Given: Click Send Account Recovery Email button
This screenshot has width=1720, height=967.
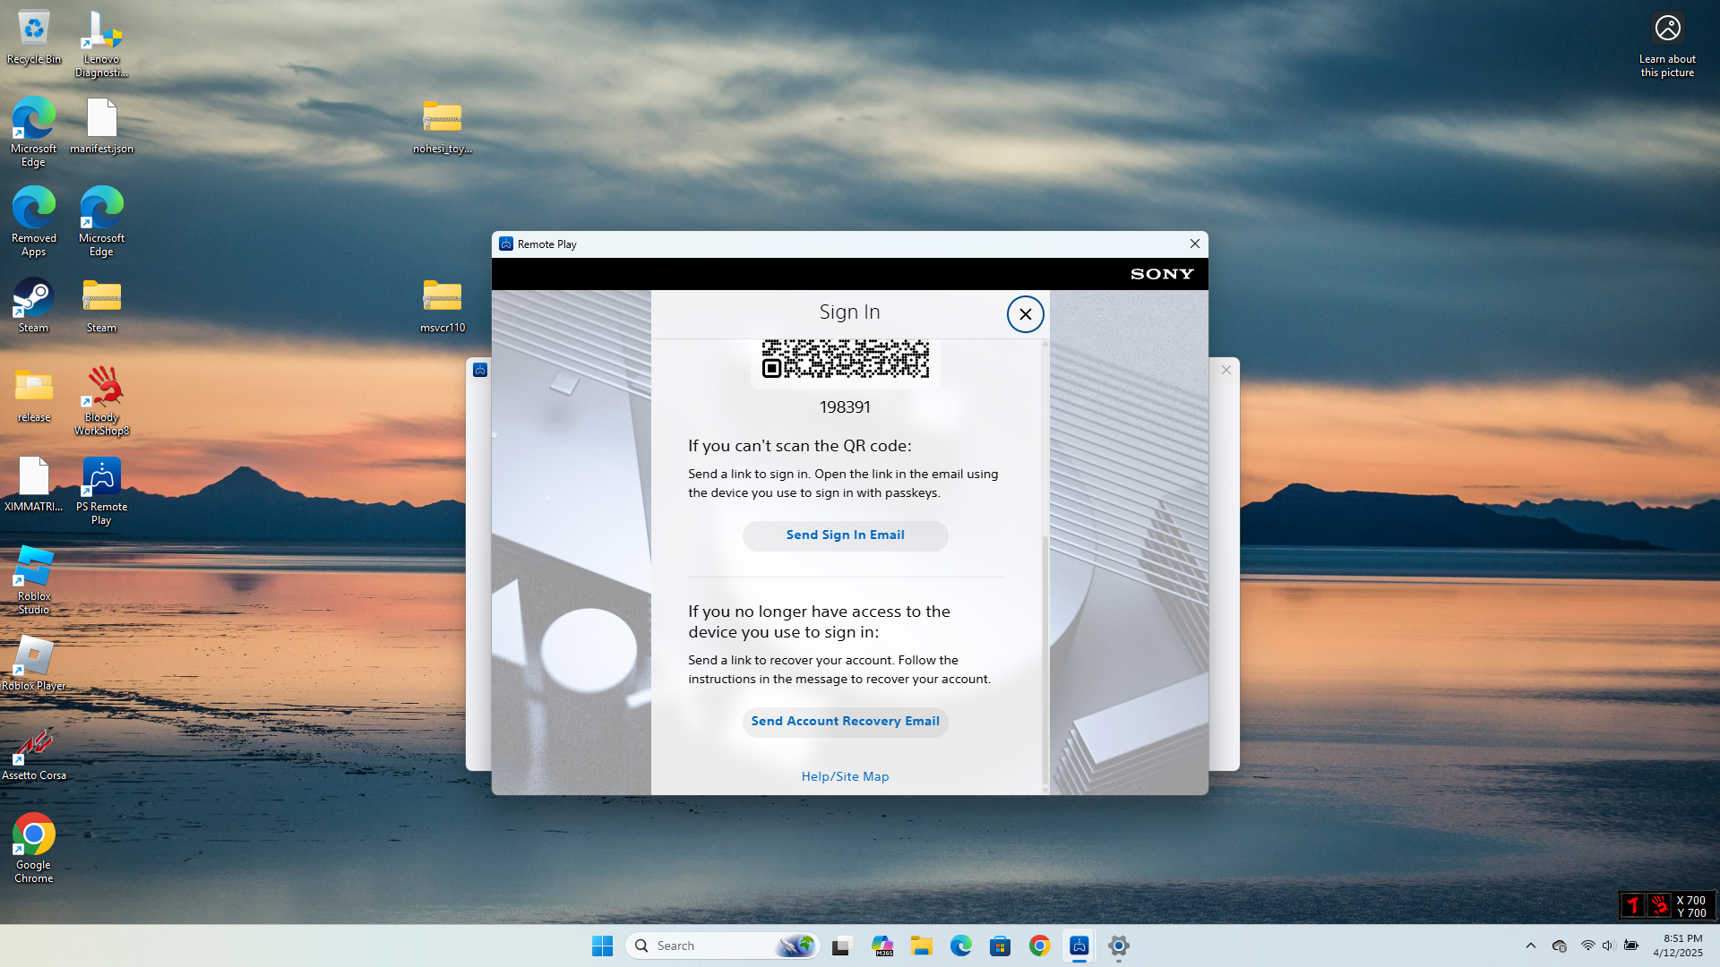Looking at the screenshot, I should (845, 722).
